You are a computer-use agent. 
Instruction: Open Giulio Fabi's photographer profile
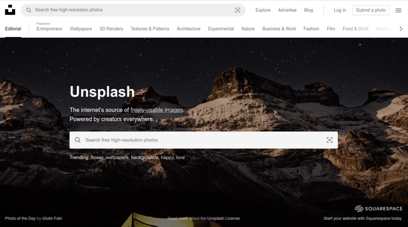tap(52, 218)
